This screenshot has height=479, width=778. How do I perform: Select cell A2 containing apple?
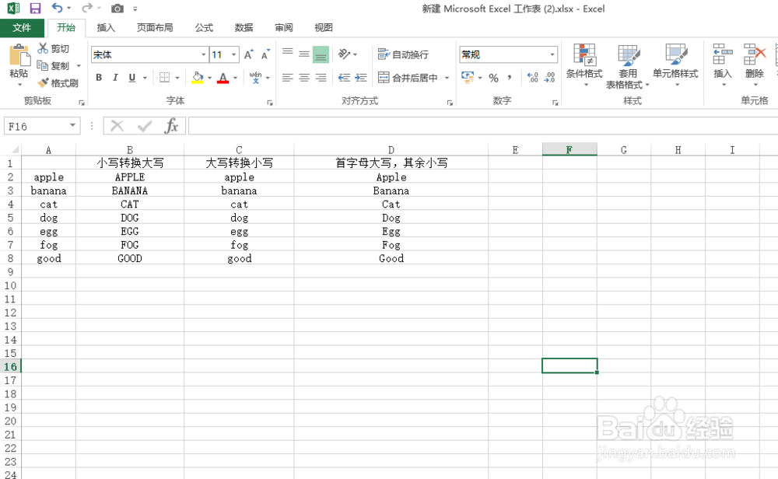(x=48, y=177)
